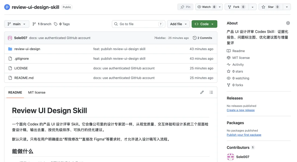Click the tag icon beside 0 Tags

click(x=56, y=24)
